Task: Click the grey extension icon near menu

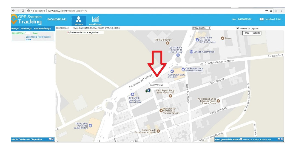Action: point(276,11)
